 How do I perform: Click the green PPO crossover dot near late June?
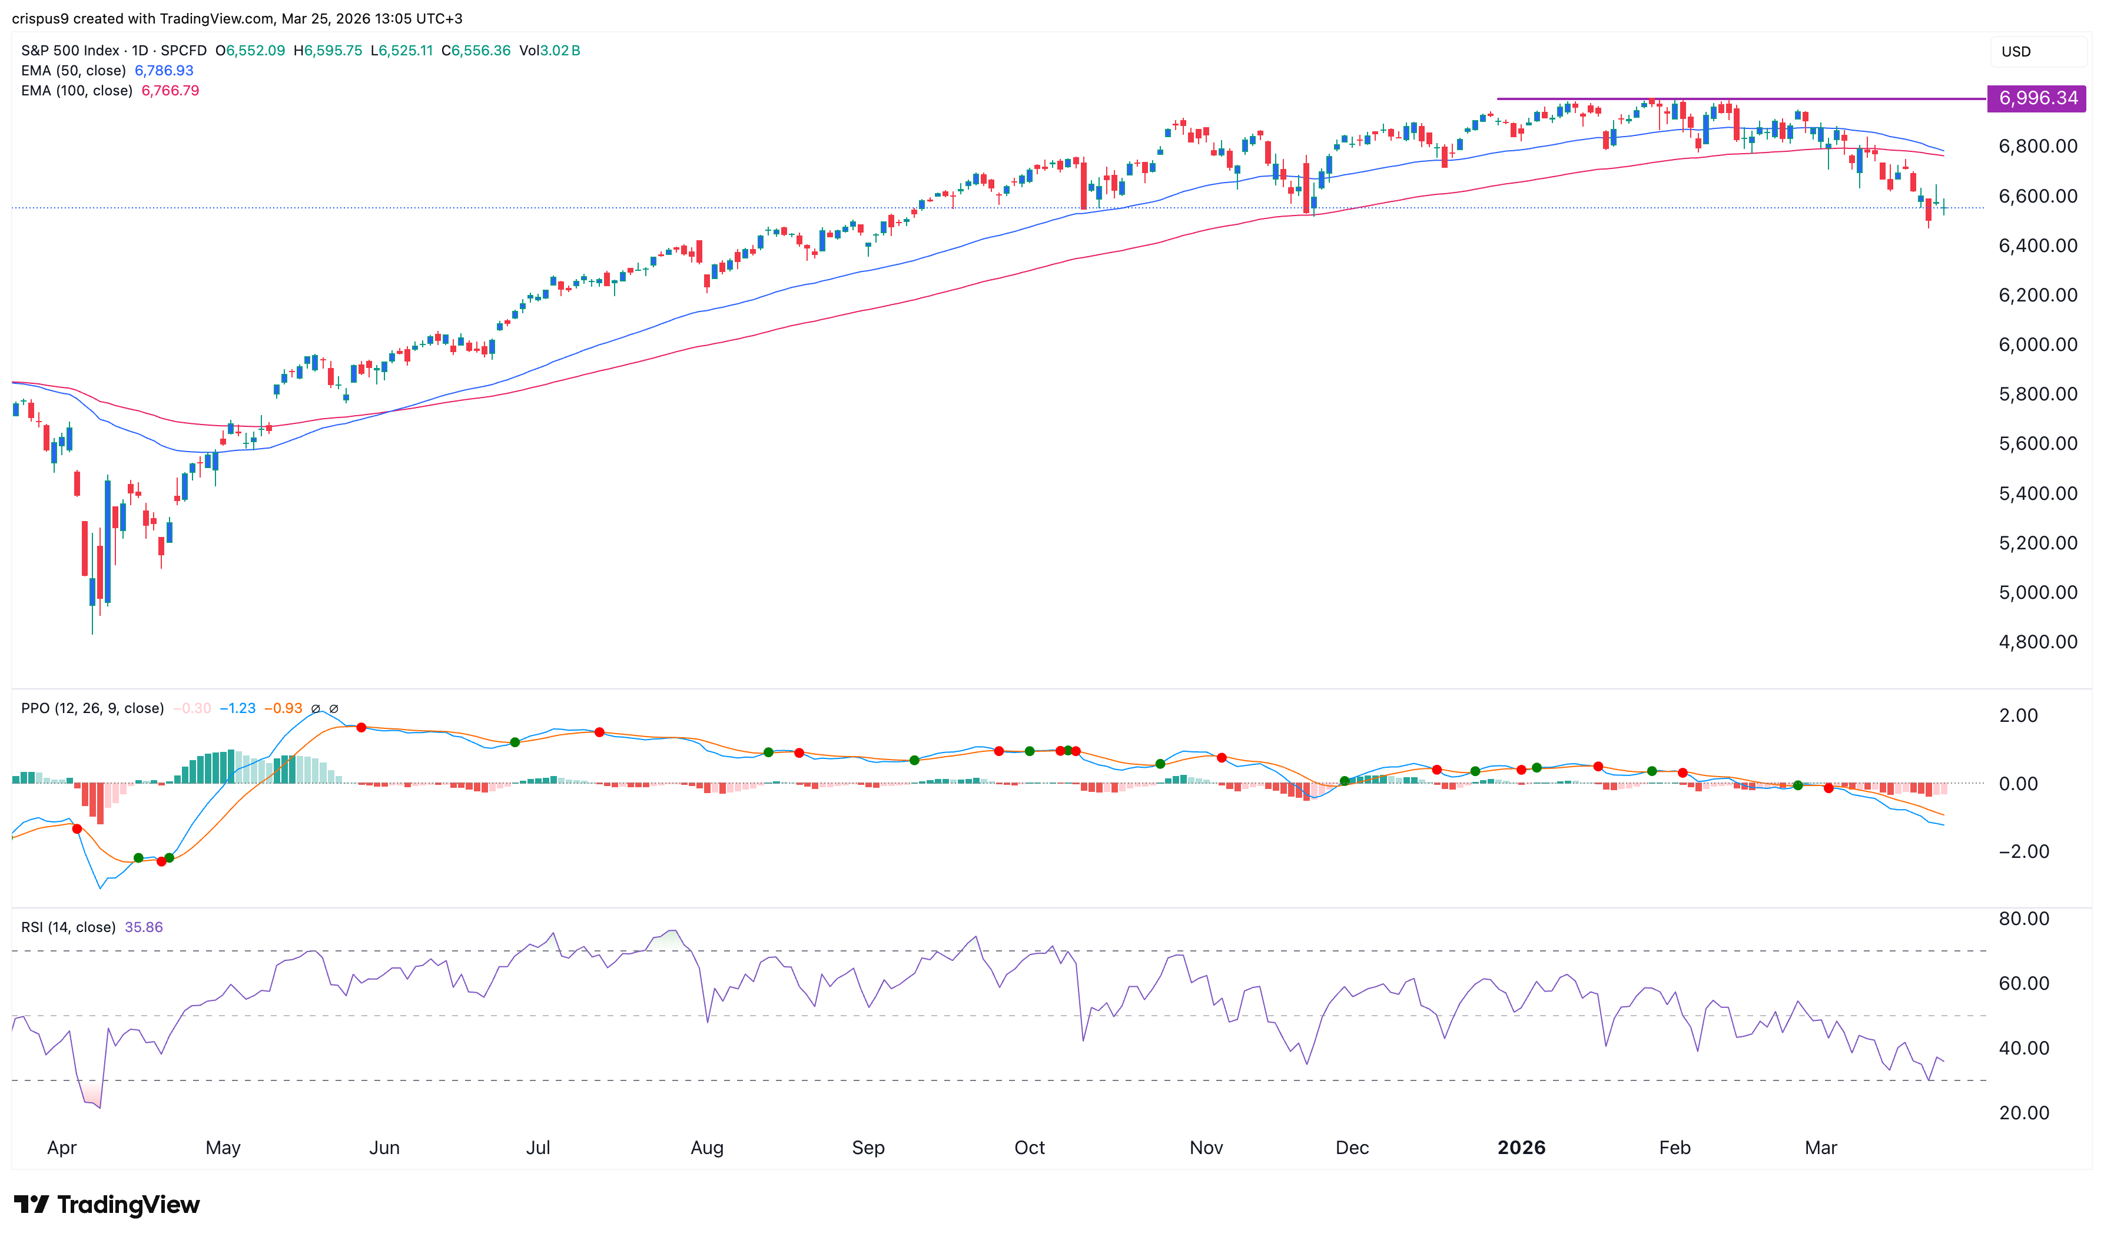pos(515,742)
